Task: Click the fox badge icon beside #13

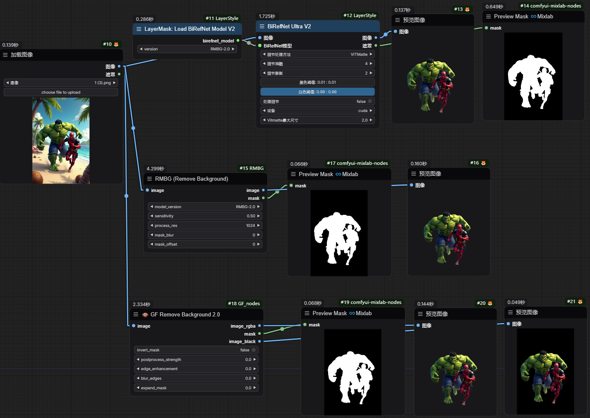Action: point(467,9)
